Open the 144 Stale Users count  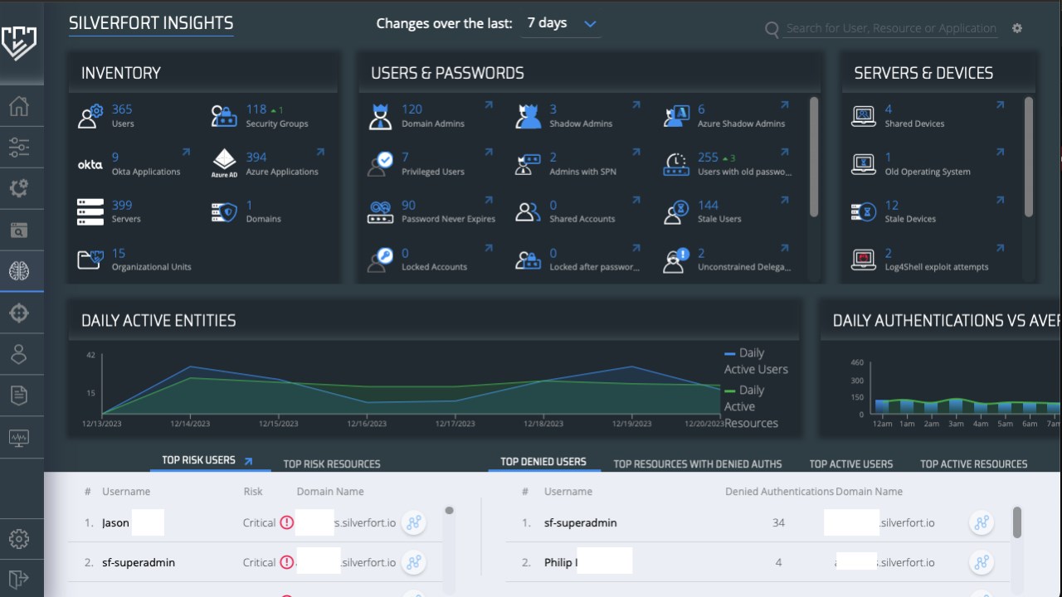708,205
